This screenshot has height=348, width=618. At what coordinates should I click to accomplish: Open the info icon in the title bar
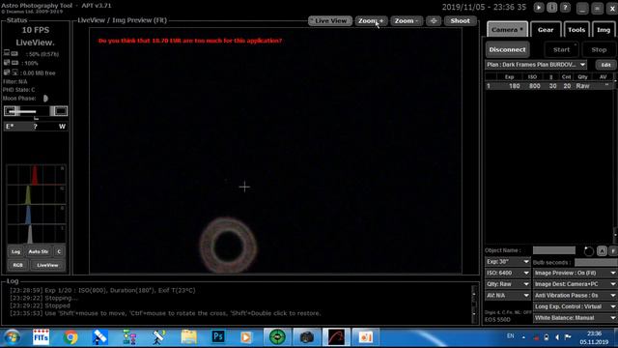point(551,8)
